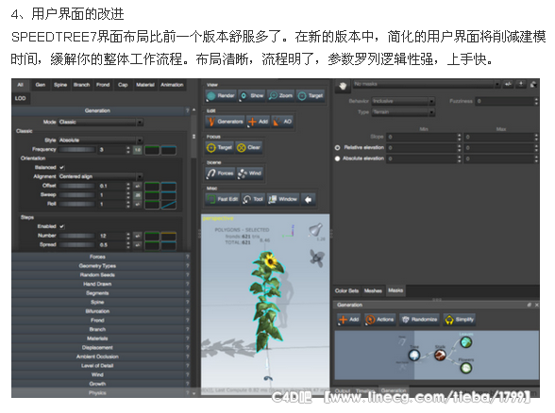Switch to the Branch tab

pyautogui.click(x=82, y=85)
